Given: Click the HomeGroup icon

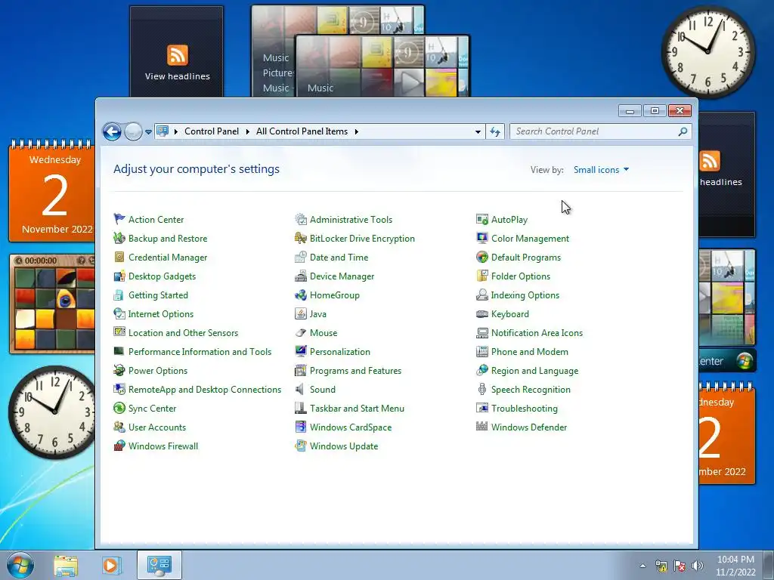Looking at the screenshot, I should point(301,295).
